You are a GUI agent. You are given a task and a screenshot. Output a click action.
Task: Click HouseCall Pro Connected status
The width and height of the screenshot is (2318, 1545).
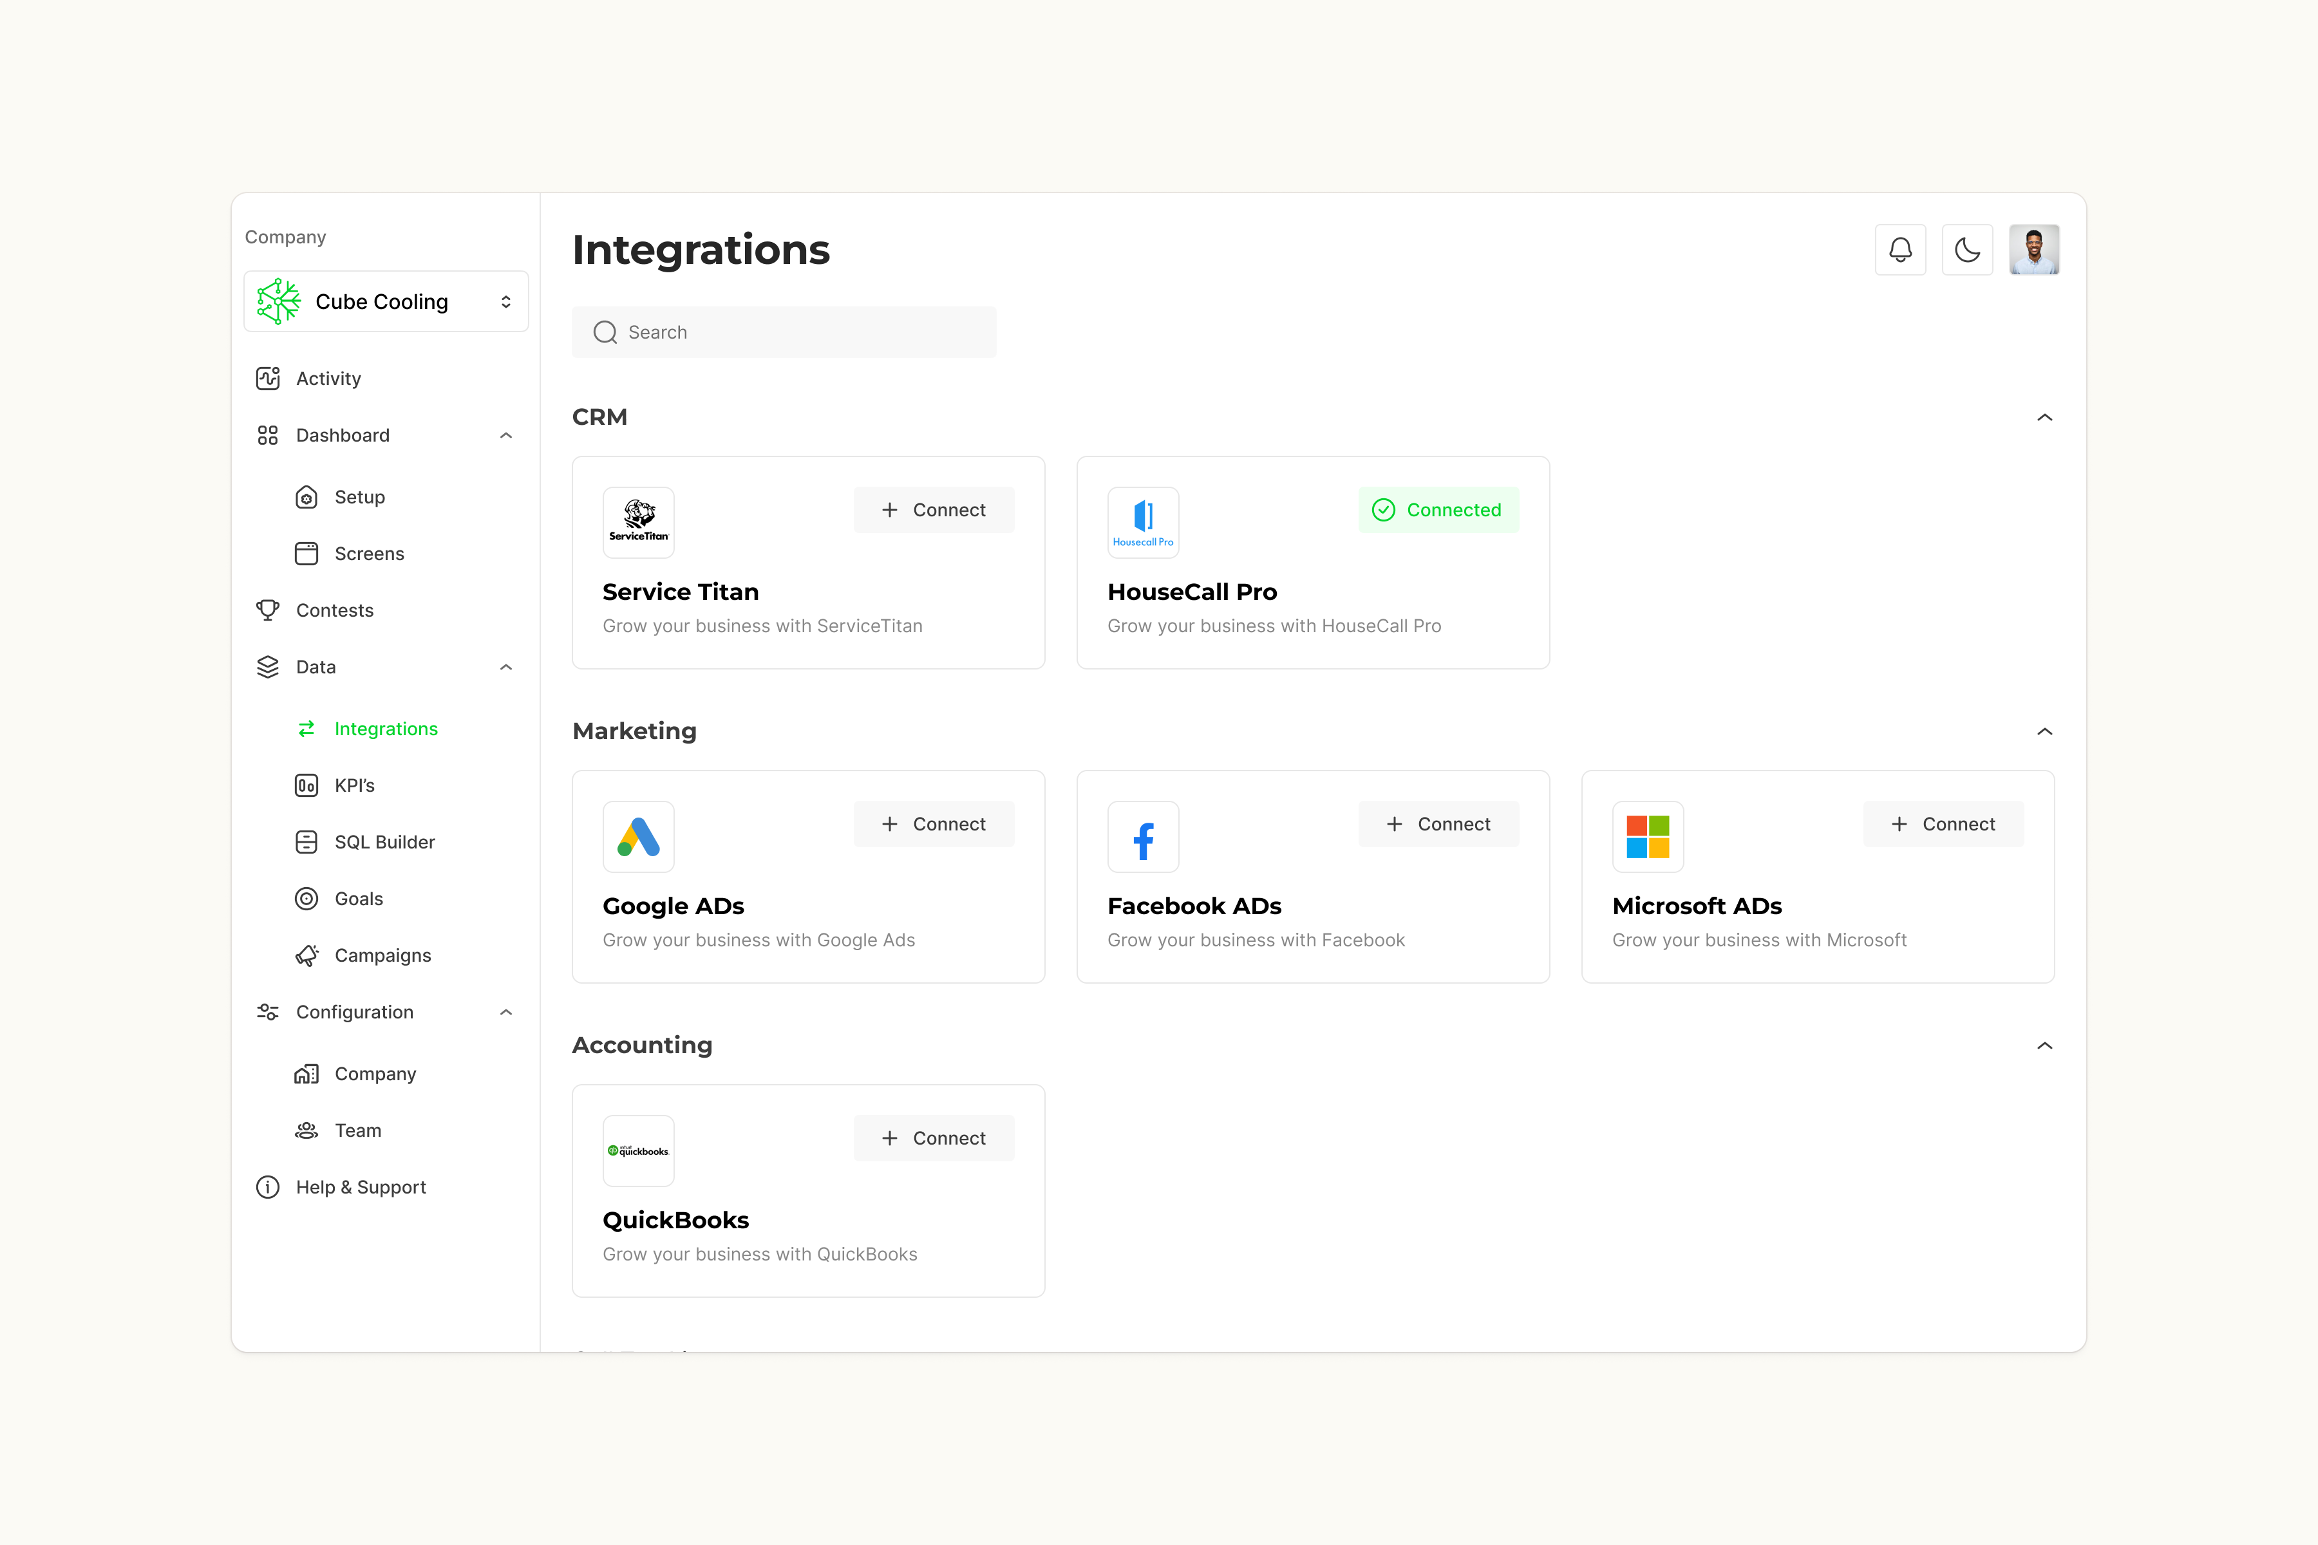pyautogui.click(x=1438, y=509)
